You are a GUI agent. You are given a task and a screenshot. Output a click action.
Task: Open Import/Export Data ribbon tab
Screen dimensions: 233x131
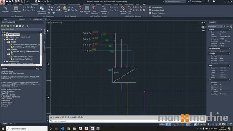pyautogui.click(x=60, y=4)
